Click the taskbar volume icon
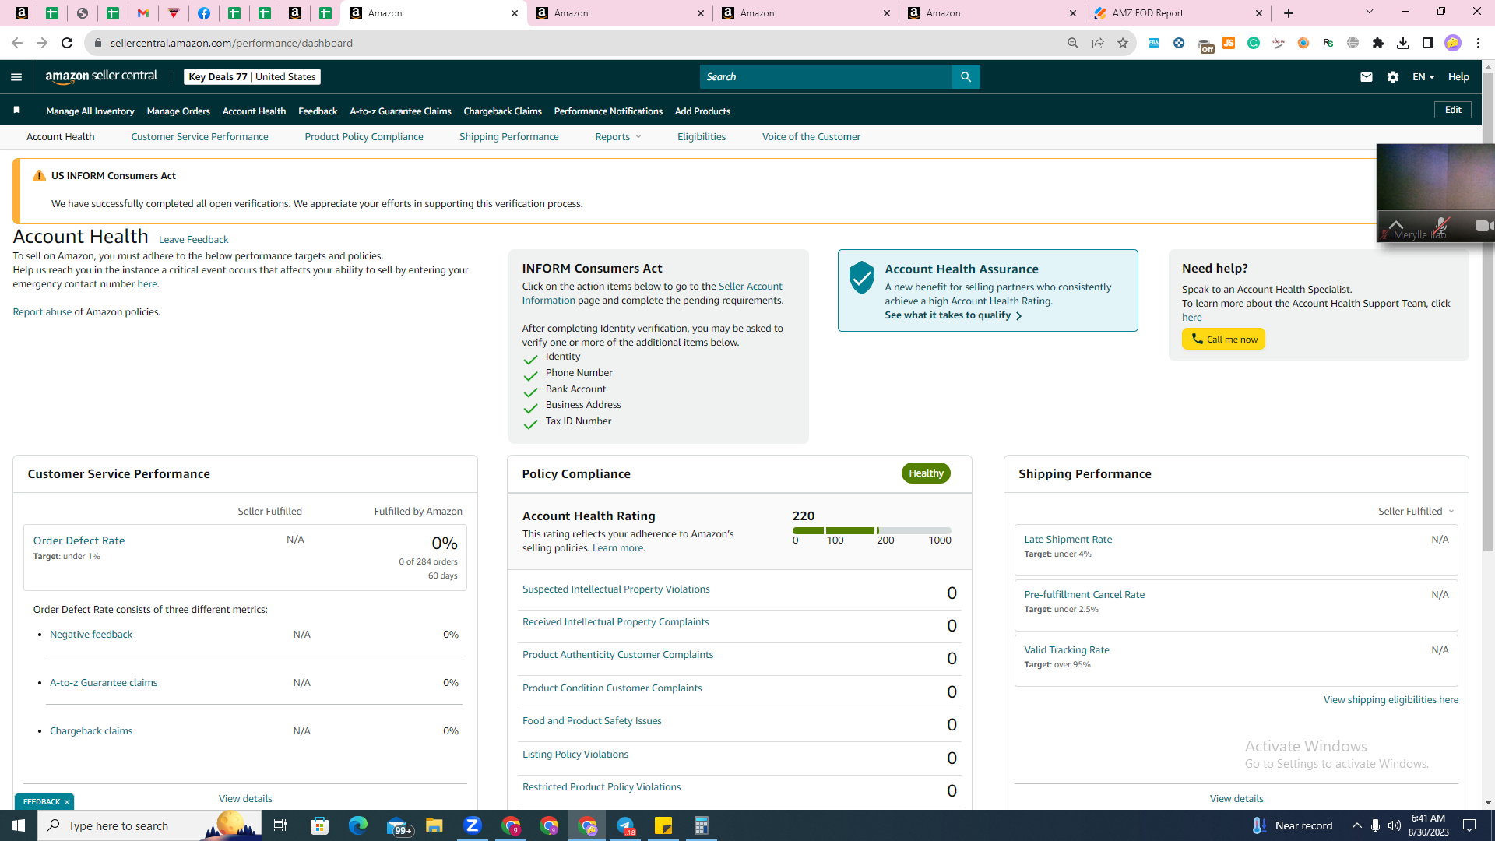The image size is (1495, 841). (1395, 825)
